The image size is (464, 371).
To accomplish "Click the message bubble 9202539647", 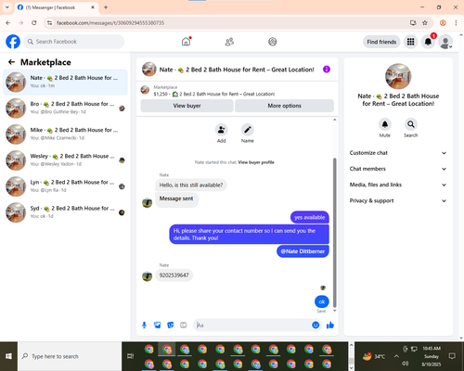I will [x=174, y=275].
